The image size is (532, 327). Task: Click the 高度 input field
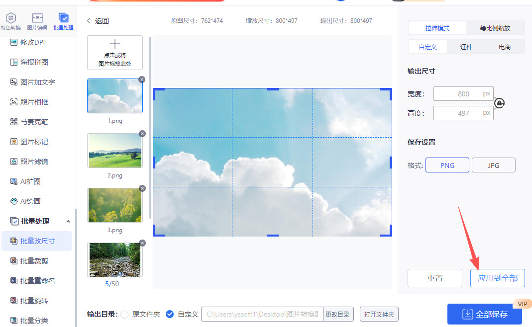[463, 113]
